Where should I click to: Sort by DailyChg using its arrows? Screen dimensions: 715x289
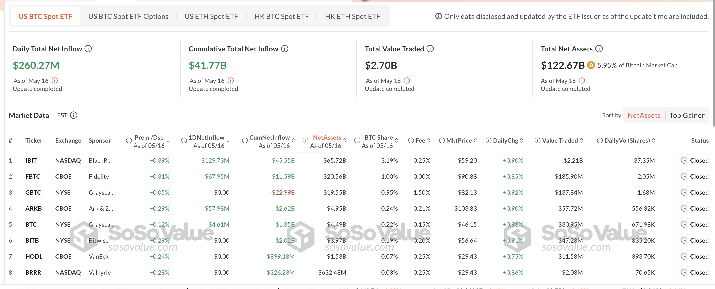[x=522, y=140]
